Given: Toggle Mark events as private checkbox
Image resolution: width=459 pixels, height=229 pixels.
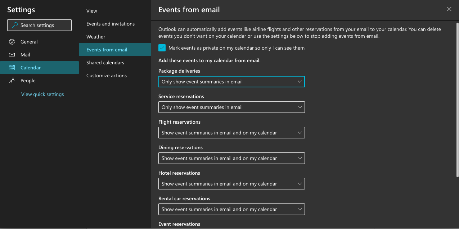Looking at the screenshot, I should point(162,48).
